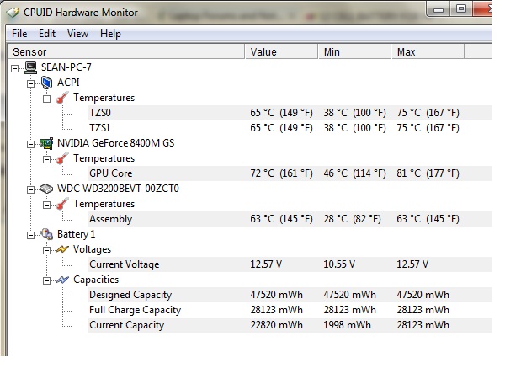This screenshot has height=379, width=505.
Task: Collapse the Capacities node
Action: (46, 281)
